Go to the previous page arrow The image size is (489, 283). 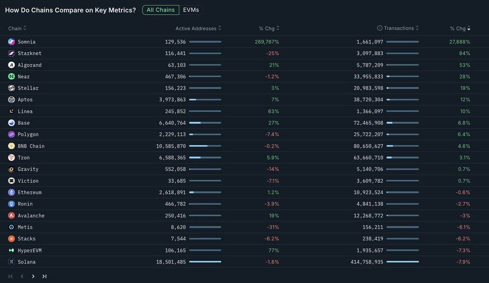coord(22,276)
